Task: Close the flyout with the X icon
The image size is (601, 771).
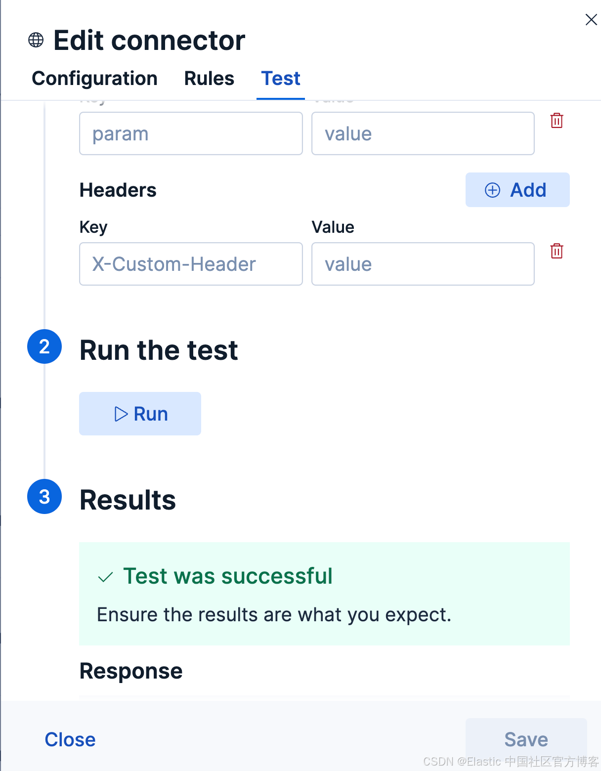Action: (x=591, y=20)
